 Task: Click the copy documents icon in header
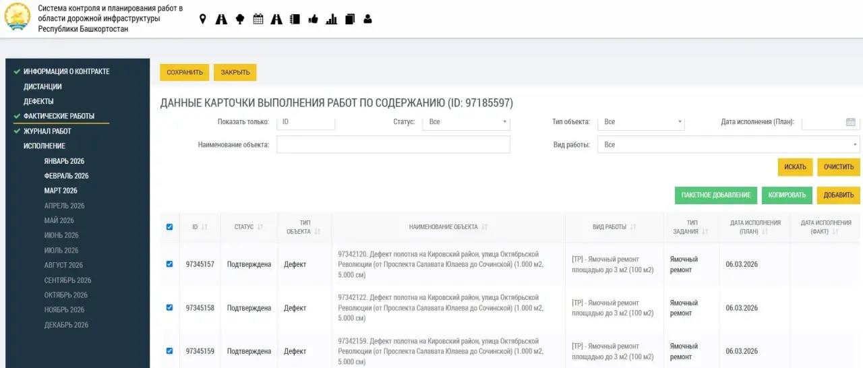tap(349, 20)
